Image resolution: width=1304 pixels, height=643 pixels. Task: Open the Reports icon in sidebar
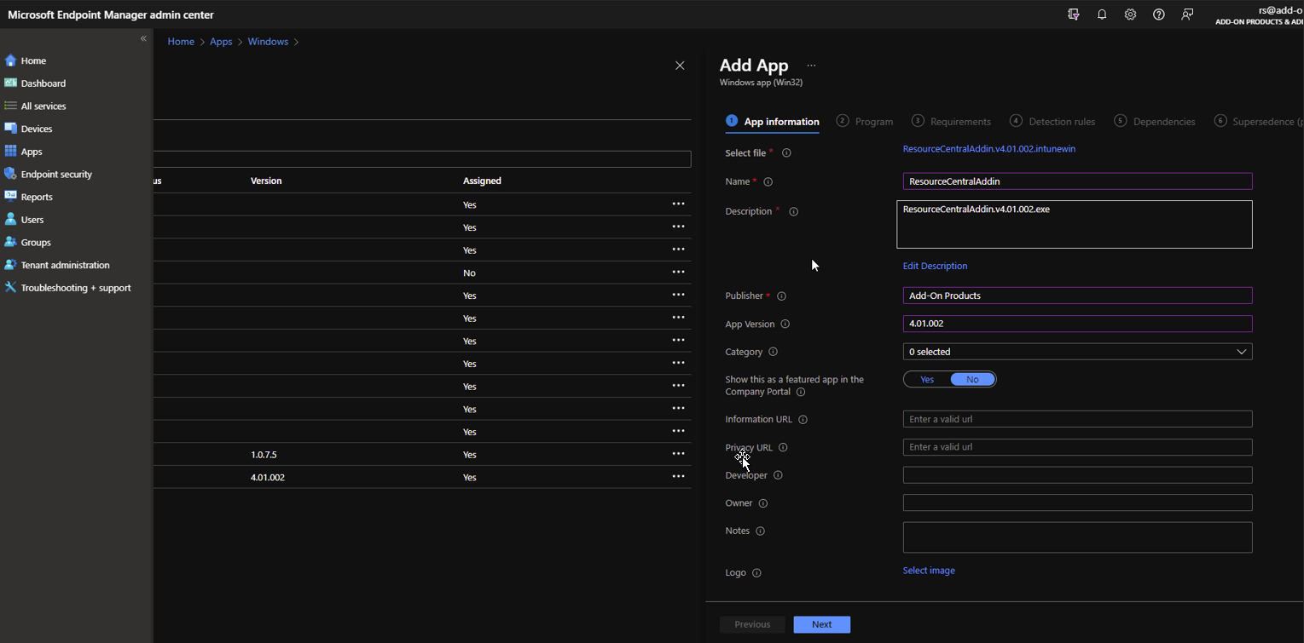click(10, 197)
